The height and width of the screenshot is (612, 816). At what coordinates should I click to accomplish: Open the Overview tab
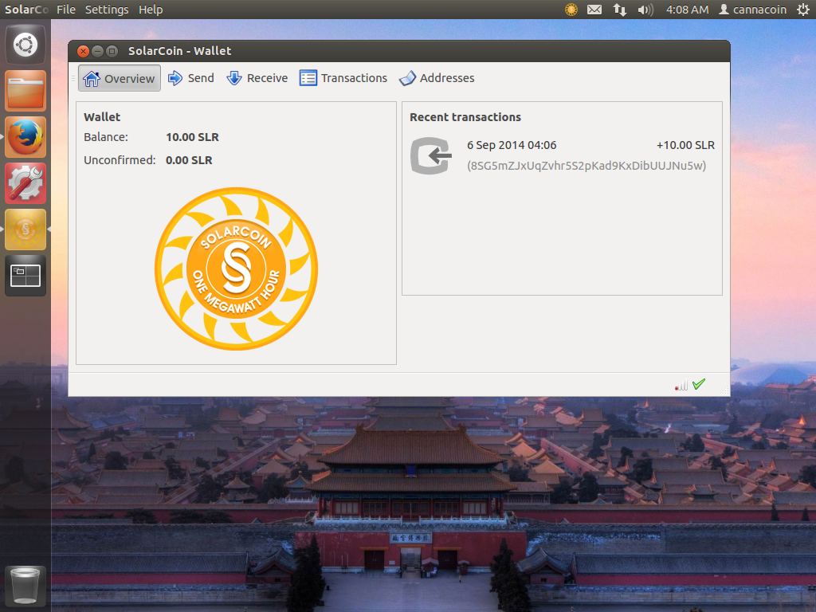pyautogui.click(x=120, y=78)
